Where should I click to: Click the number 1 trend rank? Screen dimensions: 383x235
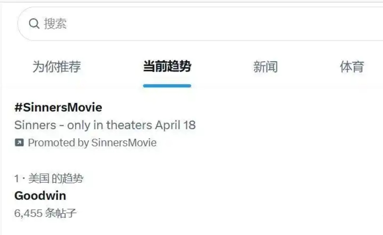pos(16,178)
